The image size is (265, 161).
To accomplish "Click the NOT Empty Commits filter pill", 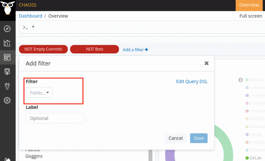I will click(43, 49).
